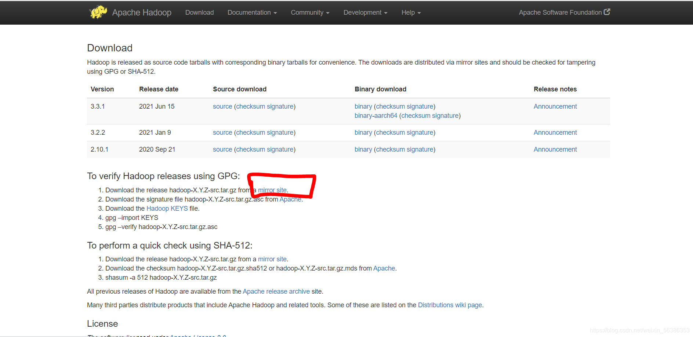Download binary for version 3.2.2
Screen dimensions: 693x337
(x=363, y=133)
